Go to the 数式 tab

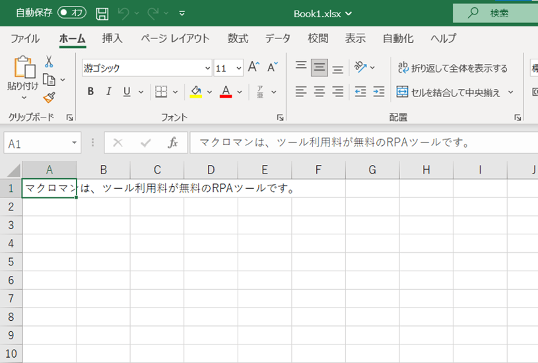238,38
